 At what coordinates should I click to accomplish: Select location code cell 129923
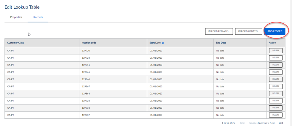click(x=86, y=101)
